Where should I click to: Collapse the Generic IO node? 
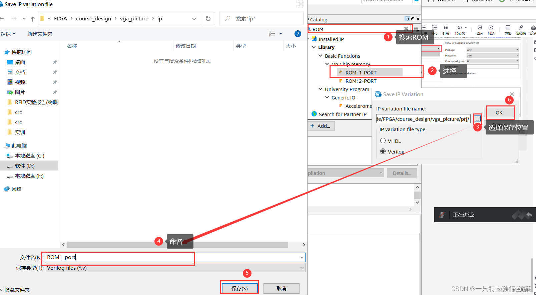[327, 97]
